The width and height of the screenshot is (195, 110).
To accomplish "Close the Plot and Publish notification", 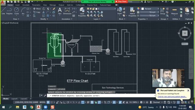I will pyautogui.click(x=188, y=90).
